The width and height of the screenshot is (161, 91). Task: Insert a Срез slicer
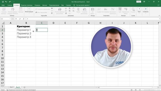pyautogui.click(x=120, y=10)
